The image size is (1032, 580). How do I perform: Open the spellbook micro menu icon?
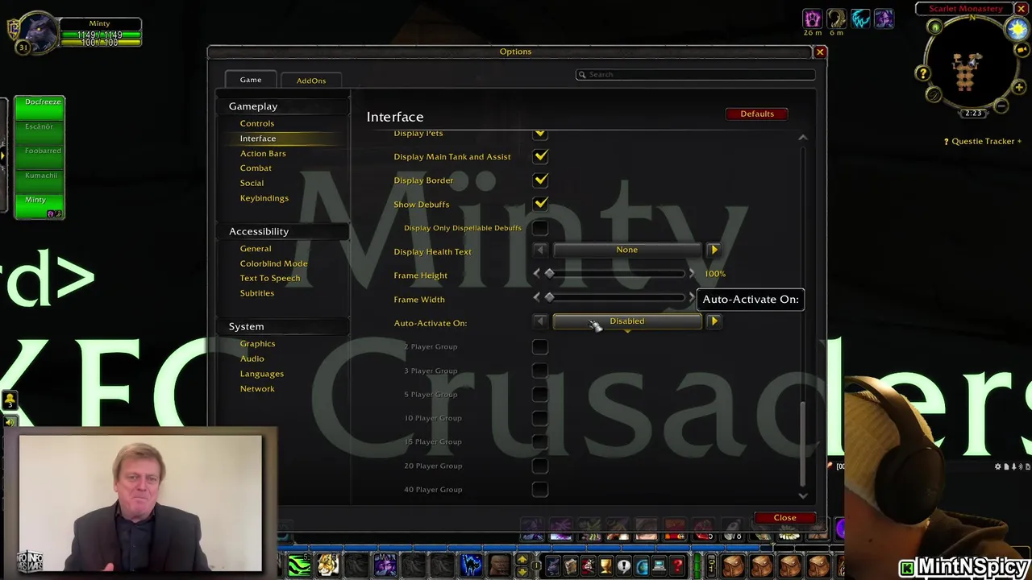pos(571,565)
